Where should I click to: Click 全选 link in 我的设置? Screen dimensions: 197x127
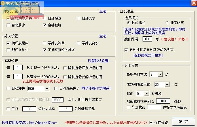coord(103,11)
